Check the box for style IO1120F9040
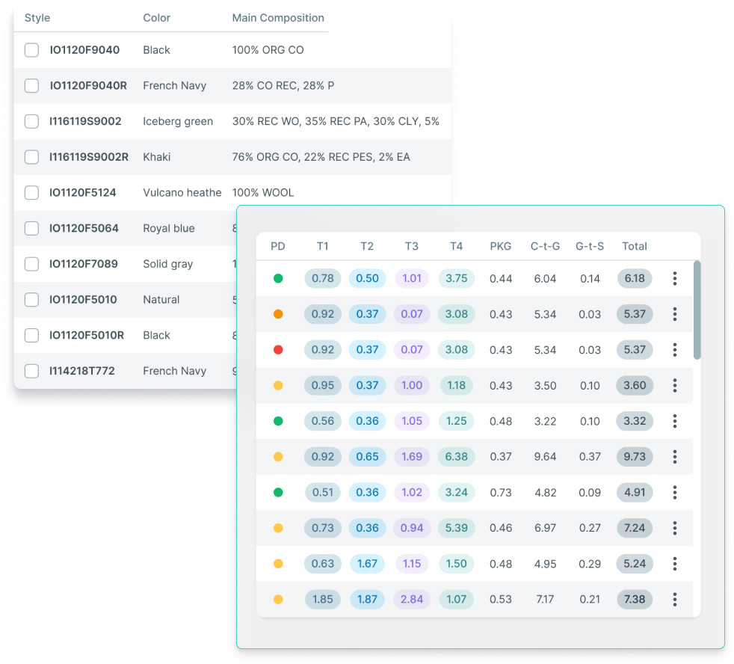734x664 pixels. pos(31,50)
